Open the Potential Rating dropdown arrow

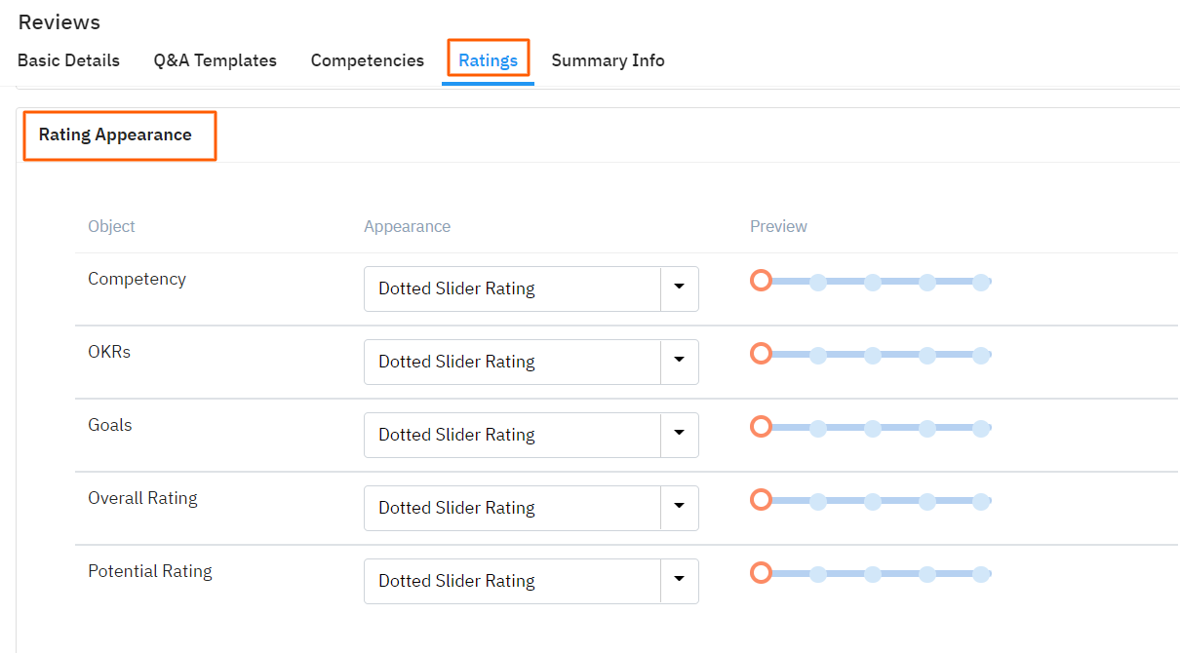[679, 581]
